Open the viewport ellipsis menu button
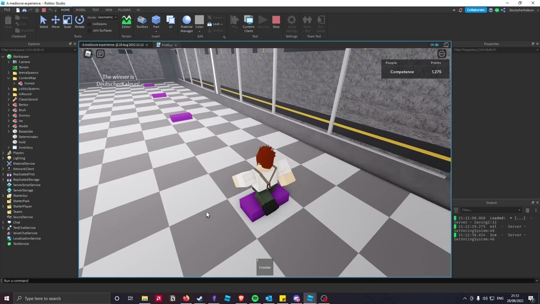The image size is (540, 304). point(441,54)
